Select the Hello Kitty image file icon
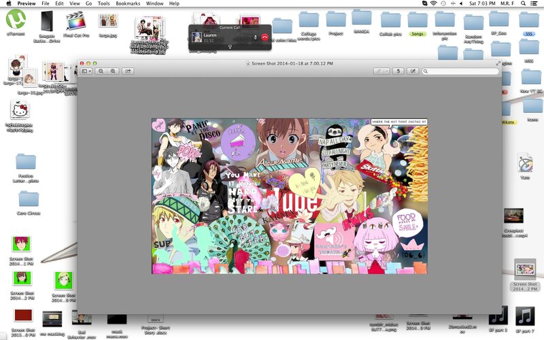 (20, 110)
